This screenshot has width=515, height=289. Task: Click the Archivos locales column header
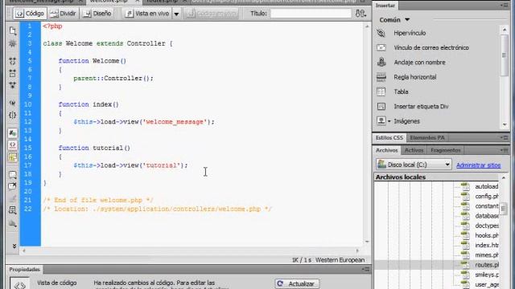[x=437, y=177]
